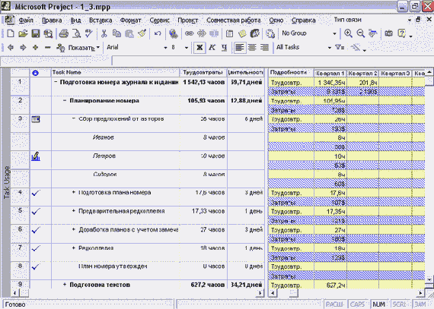The width and height of the screenshot is (434, 309).
Task: Click the Квартал 1 timescale header
Action: 330,74
